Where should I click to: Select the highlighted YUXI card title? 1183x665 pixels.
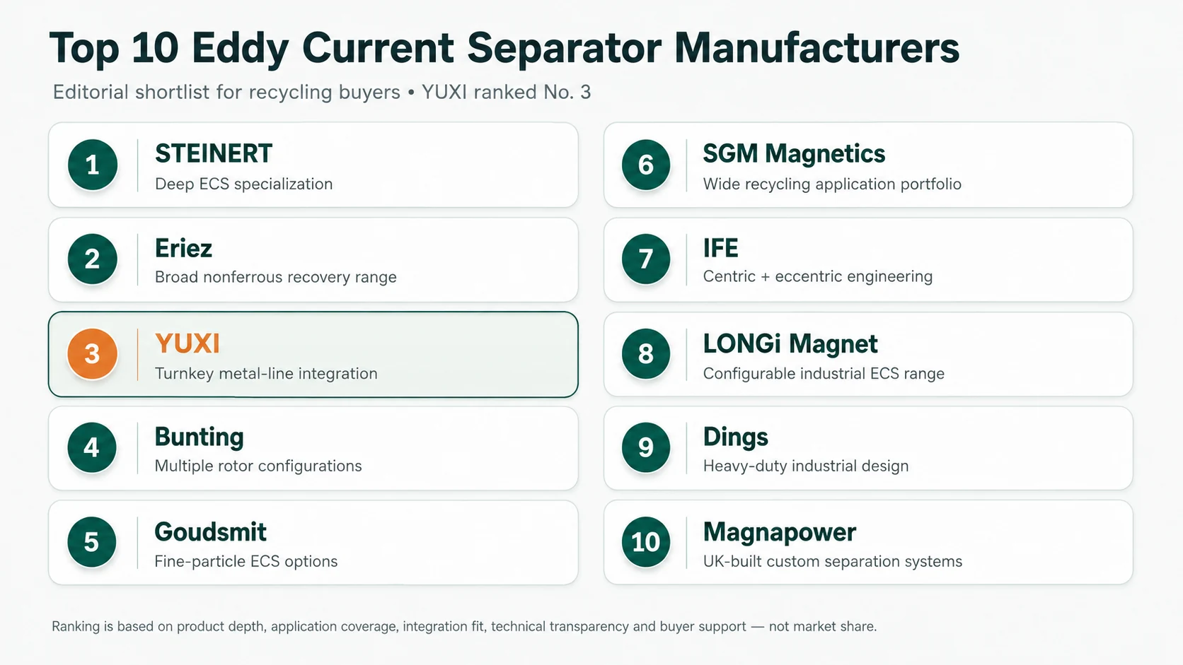pos(187,343)
